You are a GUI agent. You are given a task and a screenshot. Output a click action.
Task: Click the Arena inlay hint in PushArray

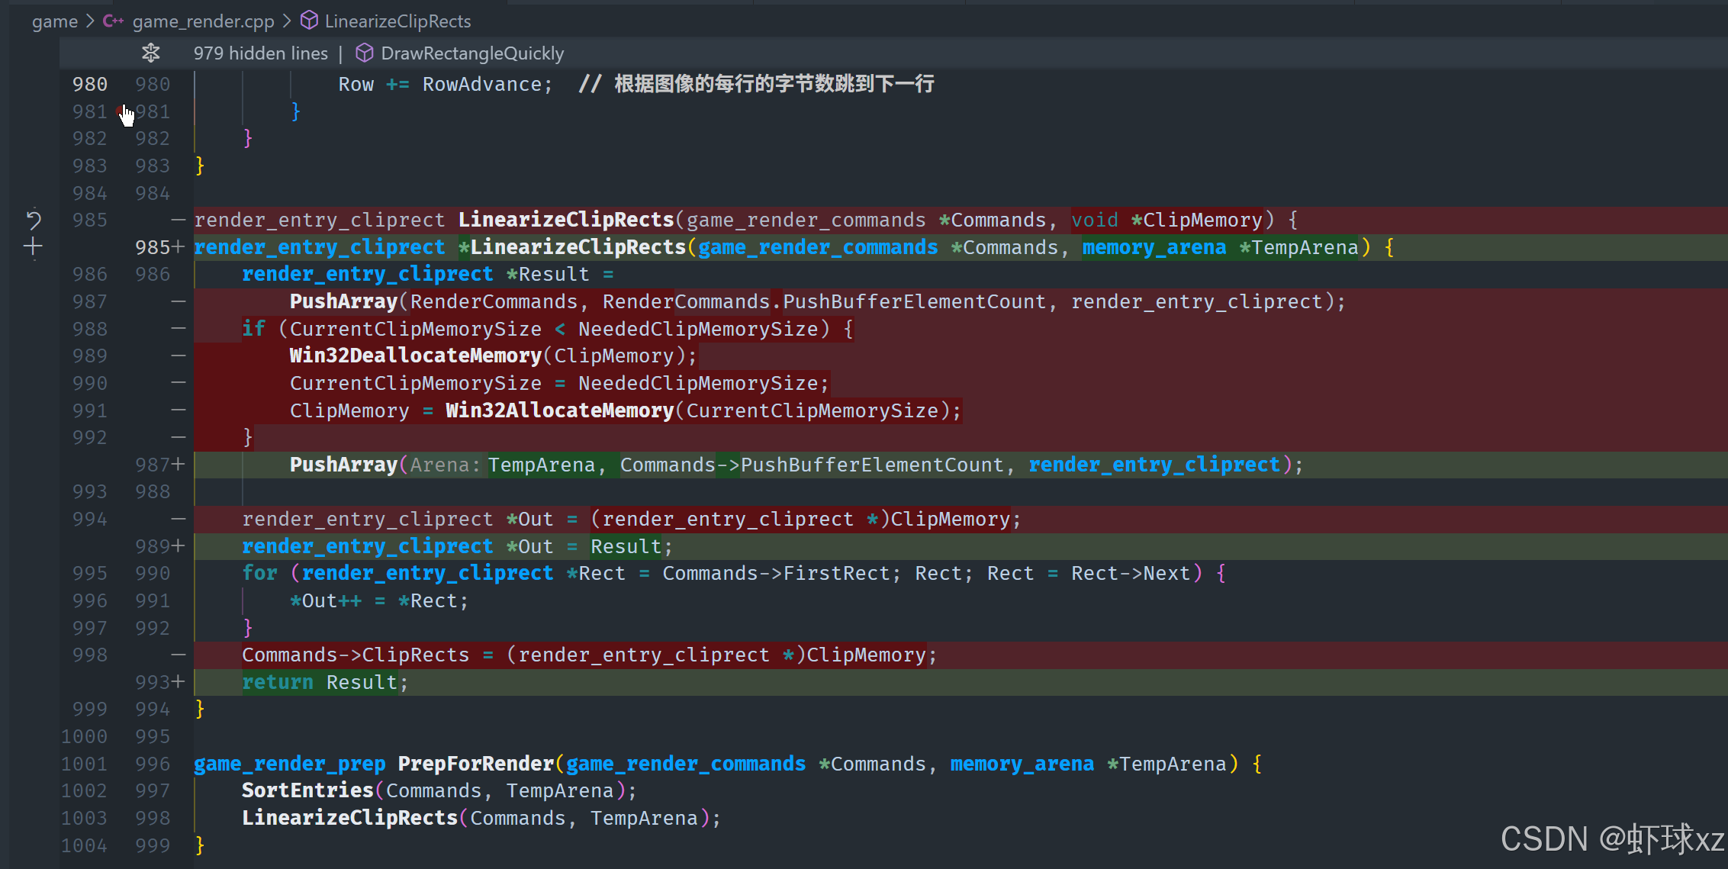(x=445, y=465)
